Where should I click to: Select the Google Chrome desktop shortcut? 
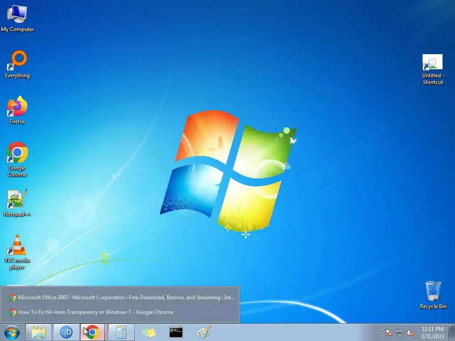tap(17, 159)
